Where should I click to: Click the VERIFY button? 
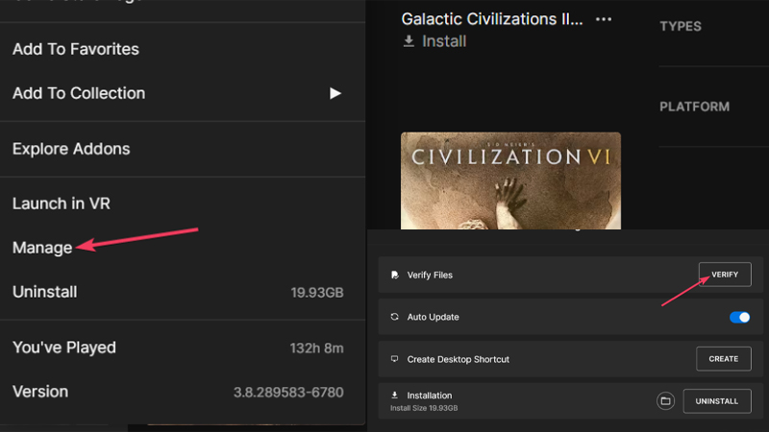(725, 275)
